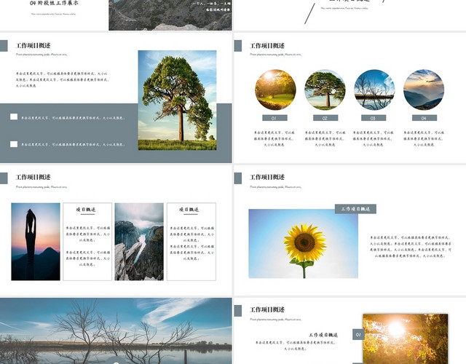Click 项目概述 heading beside the silhouette photo
466x364 pixels.
click(86, 210)
